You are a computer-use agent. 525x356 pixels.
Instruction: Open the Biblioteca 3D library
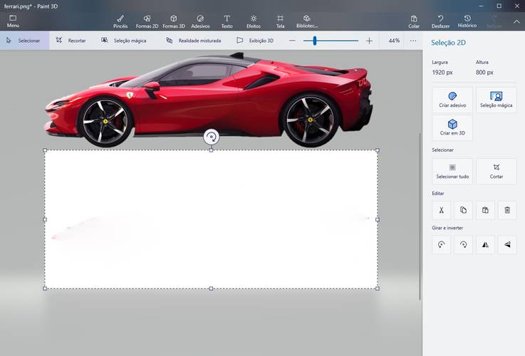(x=307, y=21)
